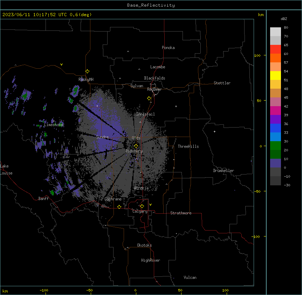Image resolution: width=302 pixels, height=295 pixels.
Task: Click the Cochrane city label
Action: (x=113, y=199)
